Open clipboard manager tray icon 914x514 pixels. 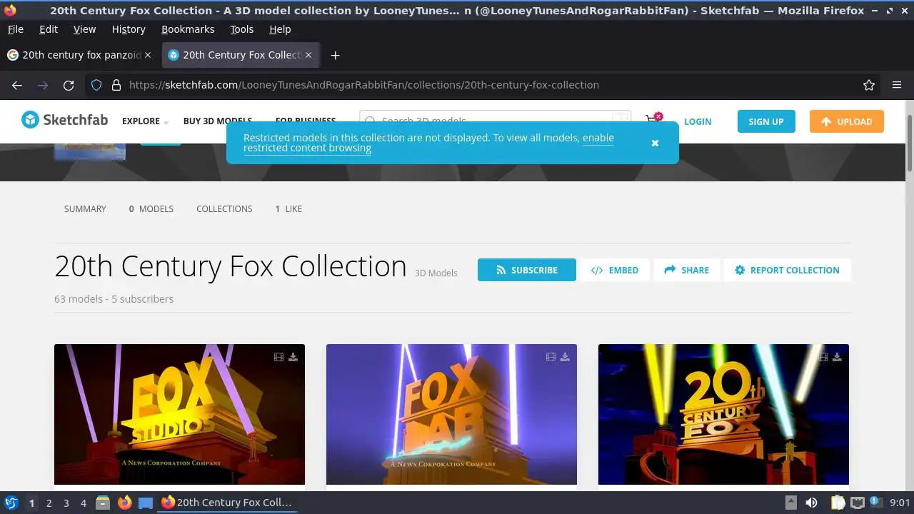coord(838,503)
